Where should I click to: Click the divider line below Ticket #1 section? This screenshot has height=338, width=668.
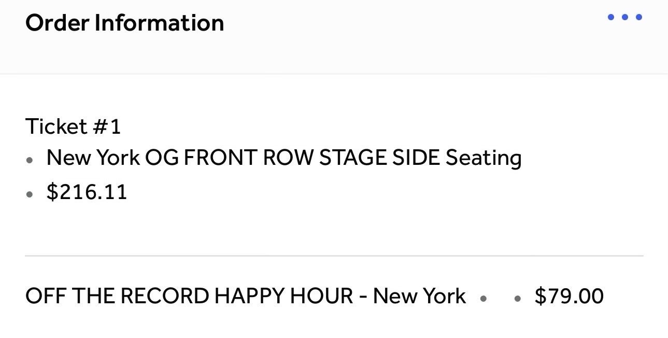[x=334, y=256]
